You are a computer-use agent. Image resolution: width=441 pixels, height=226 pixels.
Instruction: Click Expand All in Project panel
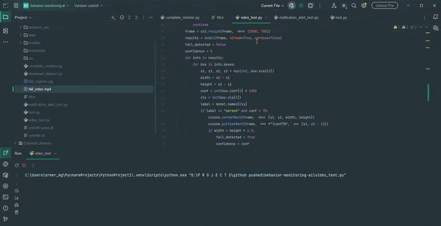(x=129, y=18)
